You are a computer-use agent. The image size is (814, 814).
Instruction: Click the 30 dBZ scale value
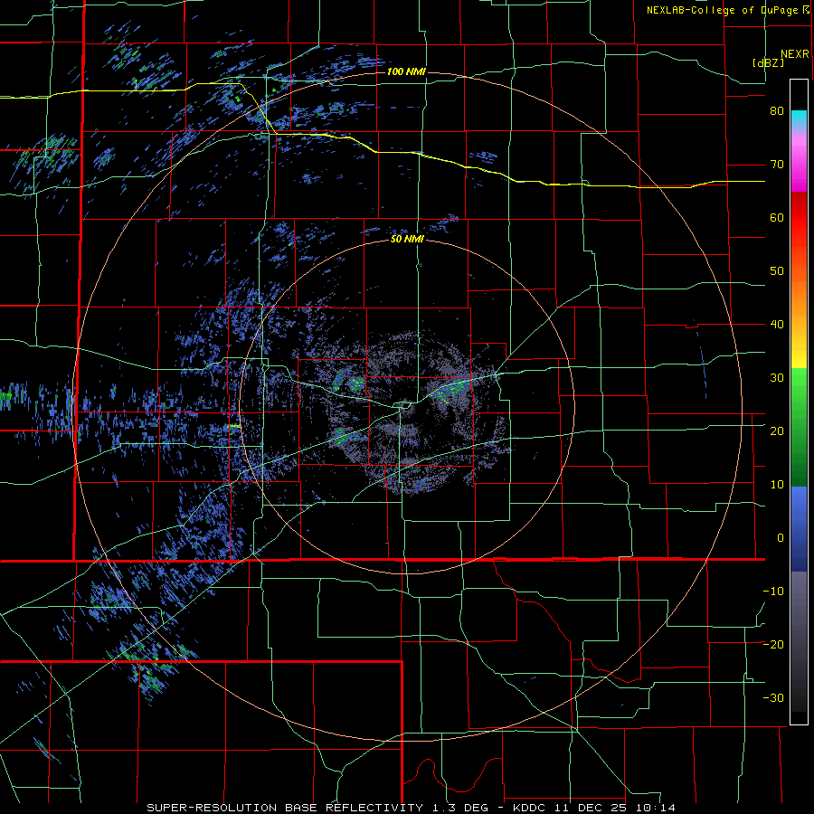pyautogui.click(x=777, y=377)
